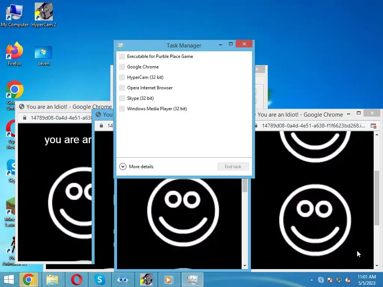Click the smiley face in right Chrome window

pyautogui.click(x=315, y=220)
